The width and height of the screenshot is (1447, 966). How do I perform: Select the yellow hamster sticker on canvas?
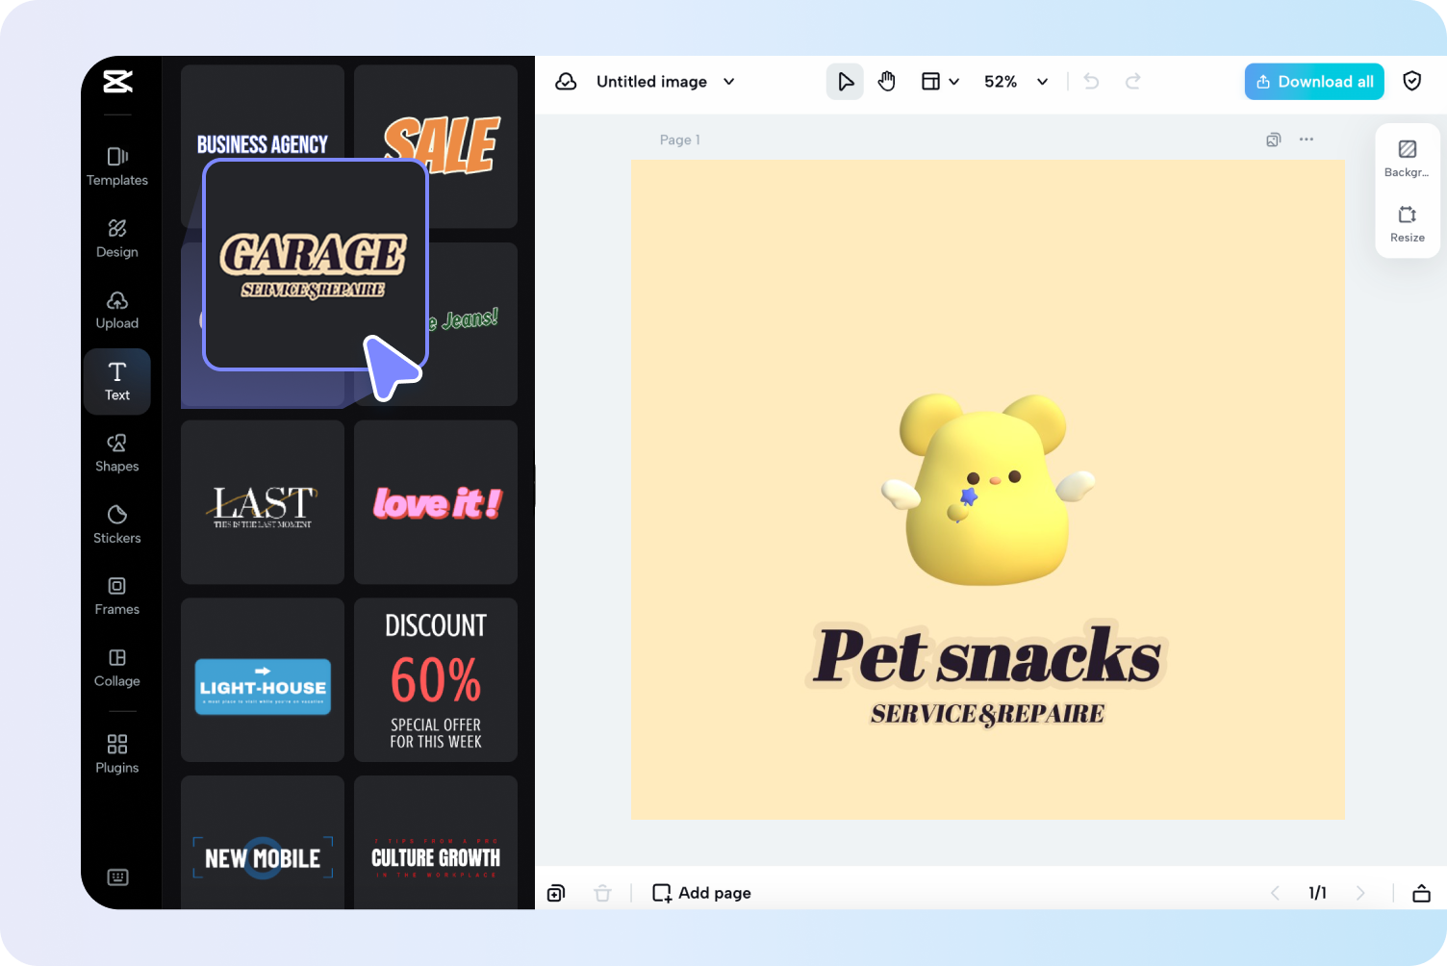coord(987,489)
